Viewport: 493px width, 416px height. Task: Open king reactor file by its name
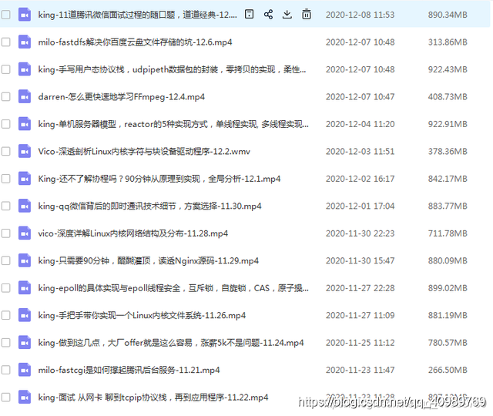173,124
